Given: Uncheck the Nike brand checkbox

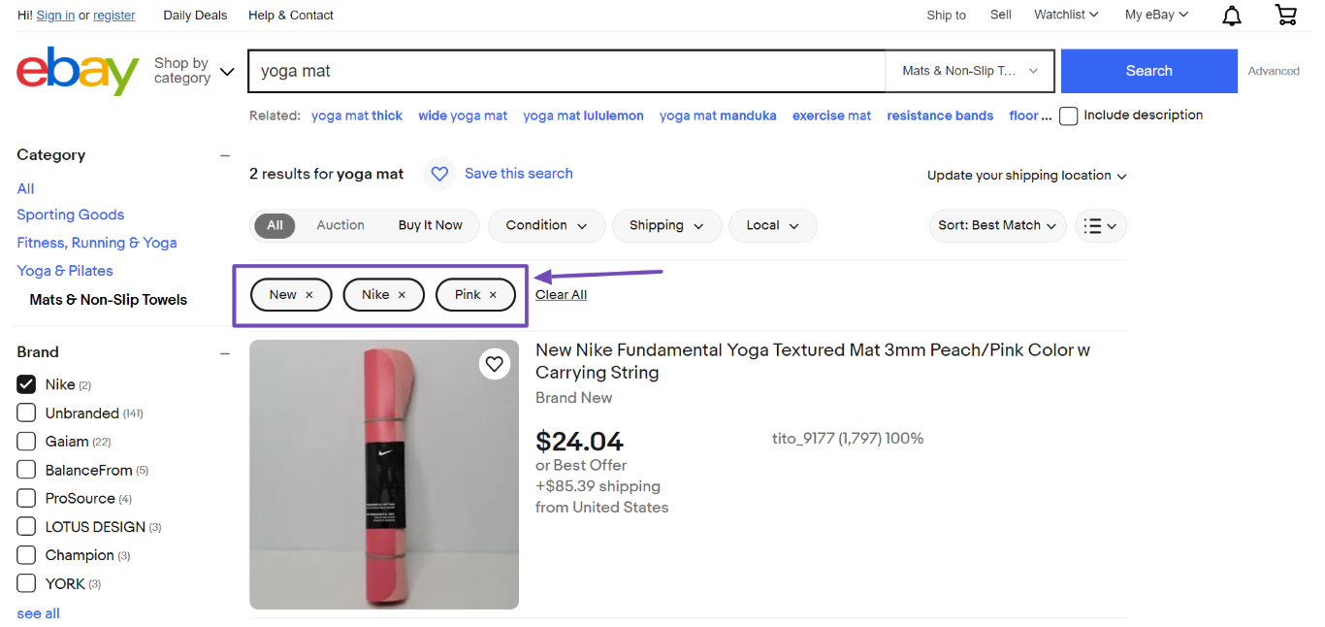Looking at the screenshot, I should [26, 384].
